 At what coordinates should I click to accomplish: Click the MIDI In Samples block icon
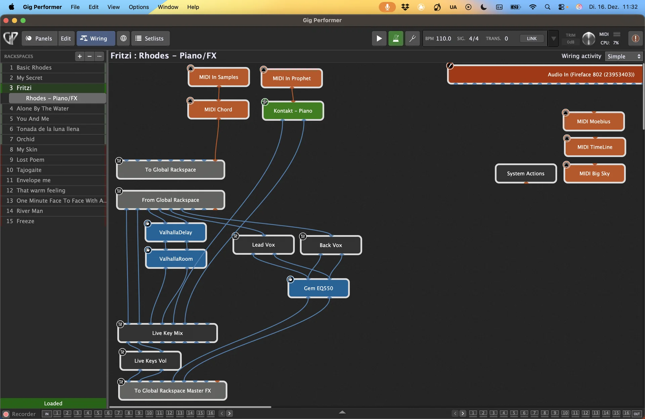click(190, 69)
